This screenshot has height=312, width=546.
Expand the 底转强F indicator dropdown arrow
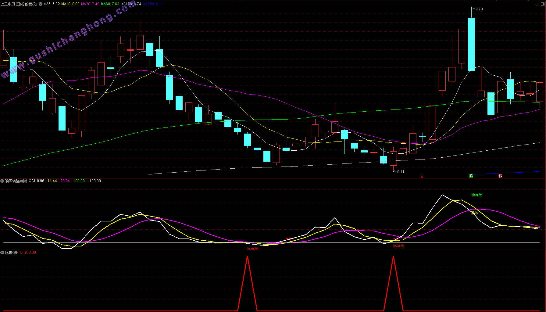(x=2, y=253)
